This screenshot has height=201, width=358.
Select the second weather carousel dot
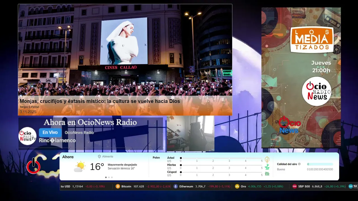109,177
